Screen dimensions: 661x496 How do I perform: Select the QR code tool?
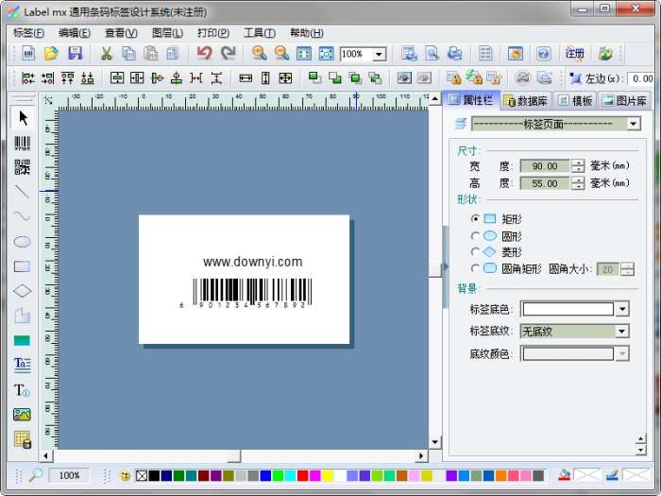(x=23, y=167)
